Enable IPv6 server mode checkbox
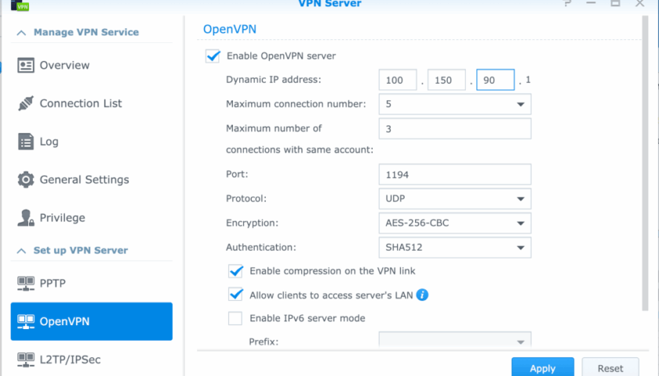The height and width of the screenshot is (376, 659). click(235, 318)
